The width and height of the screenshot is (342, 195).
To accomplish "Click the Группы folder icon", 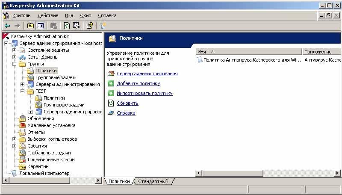I will click(22, 64).
